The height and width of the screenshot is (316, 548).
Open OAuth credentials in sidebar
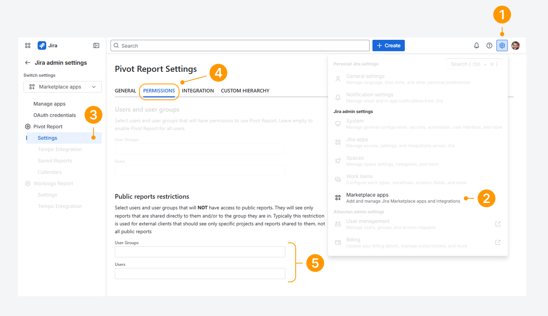[55, 115]
